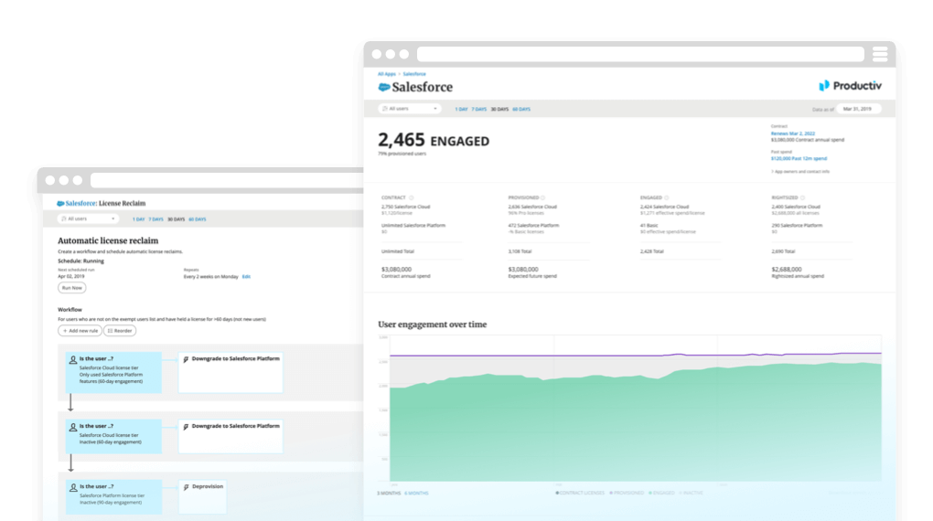Select 7 DAYS range in the Salesforce dashboard
The width and height of the screenshot is (933, 521).
(x=479, y=110)
